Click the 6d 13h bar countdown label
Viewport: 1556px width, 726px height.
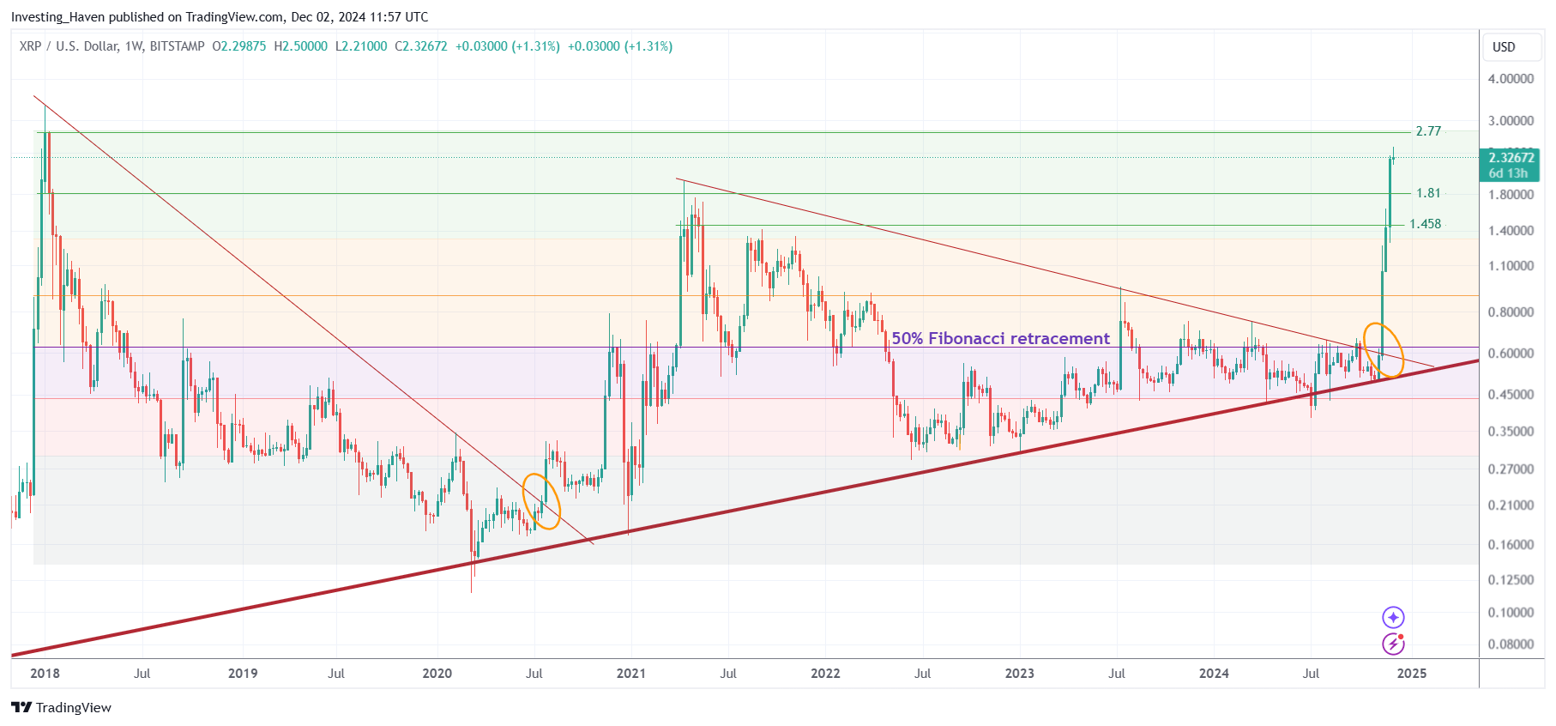click(x=1508, y=173)
